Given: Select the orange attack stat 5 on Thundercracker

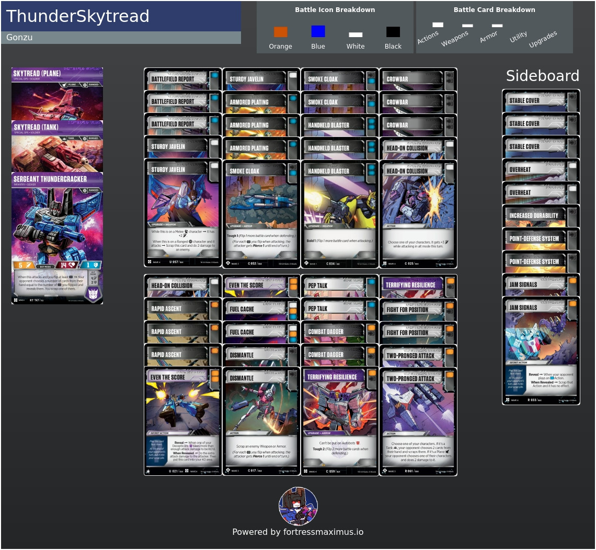Looking at the screenshot, I should [24, 265].
